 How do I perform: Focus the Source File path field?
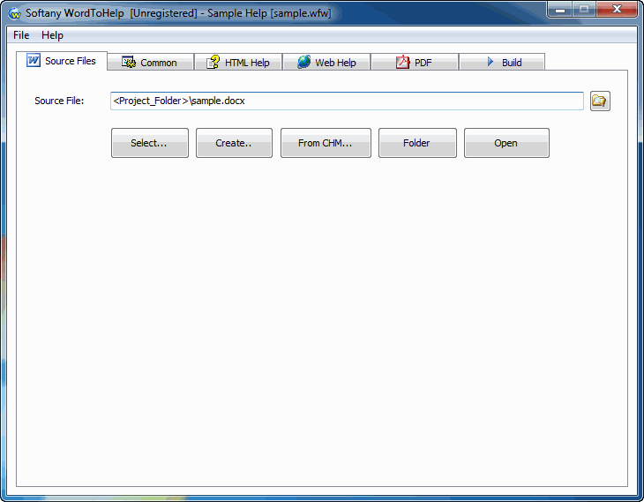(x=347, y=101)
